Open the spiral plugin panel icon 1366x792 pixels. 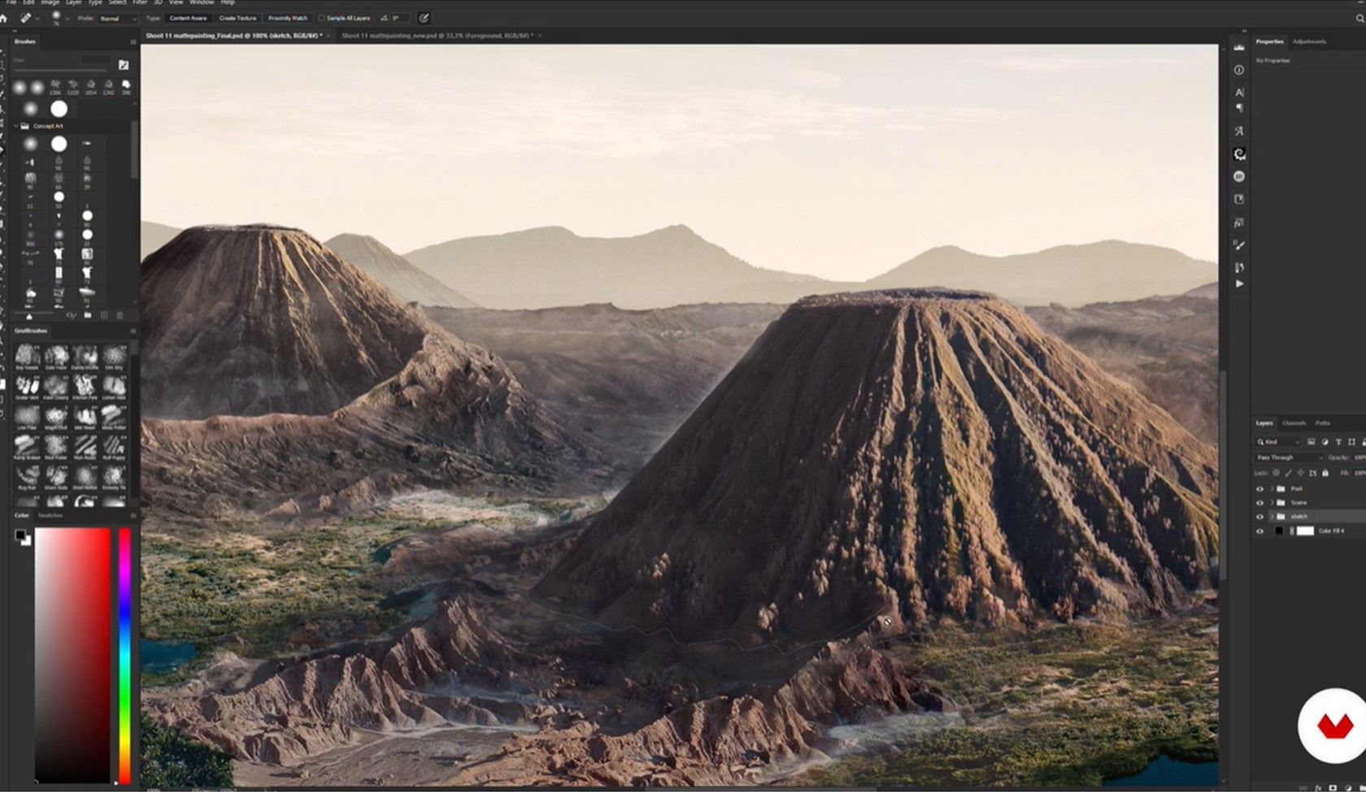point(1239,154)
